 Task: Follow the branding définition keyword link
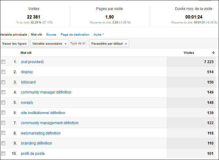click(x=36, y=143)
